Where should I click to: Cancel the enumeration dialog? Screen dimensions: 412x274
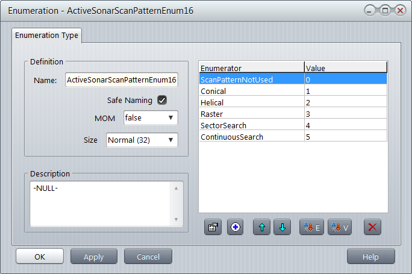point(148,257)
